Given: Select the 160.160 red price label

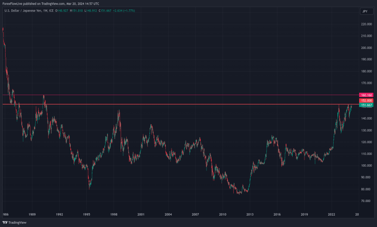Looking at the screenshot, I should 366,95.
